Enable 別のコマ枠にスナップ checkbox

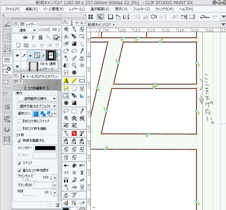pos(19,121)
